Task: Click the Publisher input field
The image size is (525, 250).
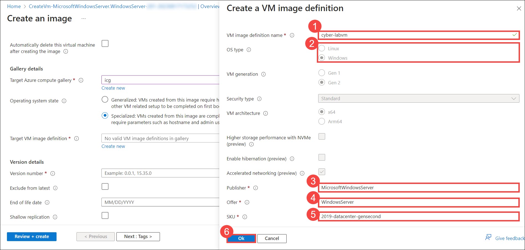Action: (x=419, y=188)
